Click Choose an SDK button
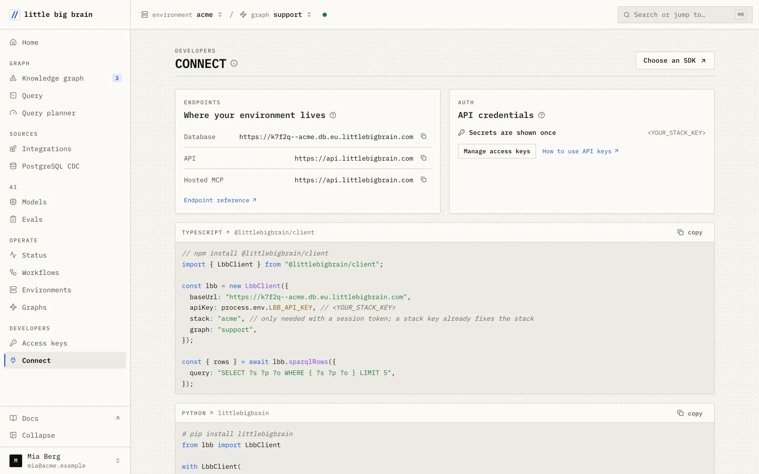 tap(675, 60)
